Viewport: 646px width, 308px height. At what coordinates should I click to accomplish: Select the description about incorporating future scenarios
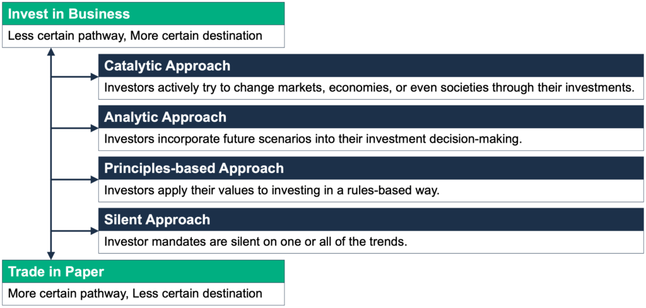tap(313, 139)
